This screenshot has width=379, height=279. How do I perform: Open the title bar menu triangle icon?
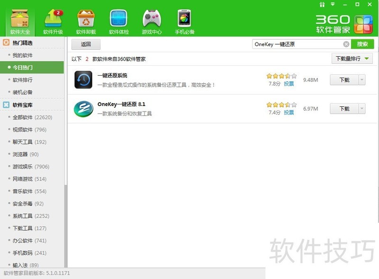pyautogui.click(x=333, y=4)
